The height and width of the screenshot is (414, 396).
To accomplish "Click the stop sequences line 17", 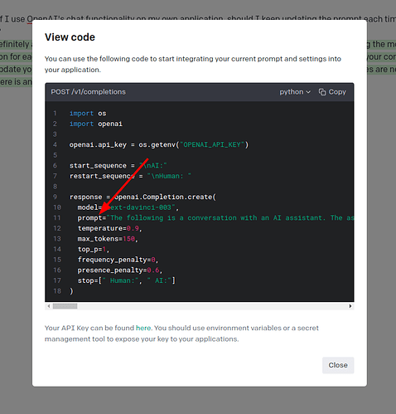I will coord(126,280).
